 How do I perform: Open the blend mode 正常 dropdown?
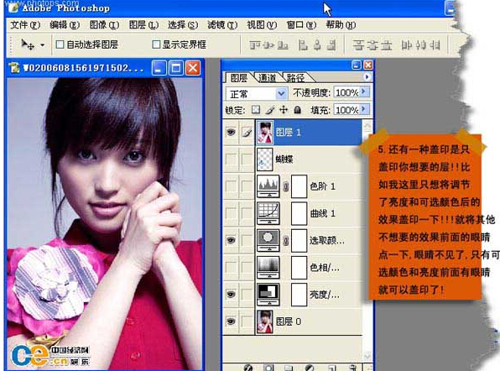point(257,94)
